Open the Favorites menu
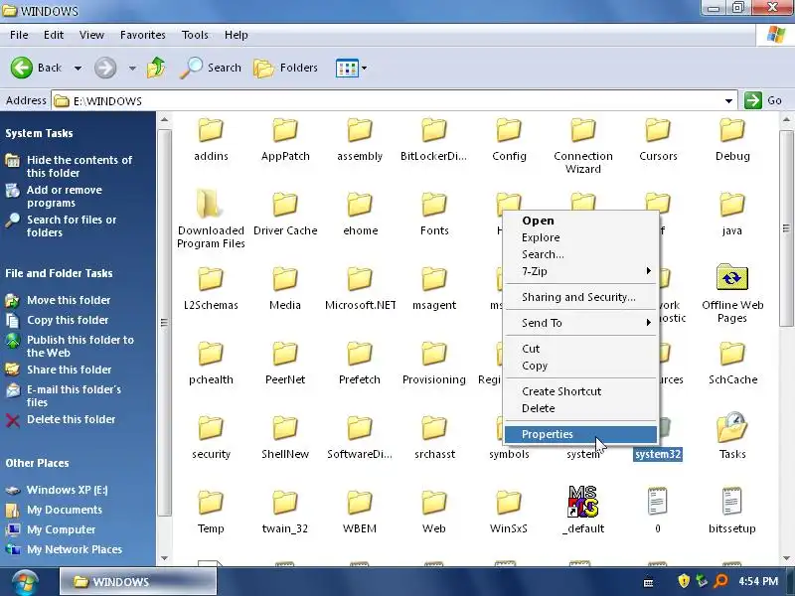The image size is (795, 596). pyautogui.click(x=142, y=35)
